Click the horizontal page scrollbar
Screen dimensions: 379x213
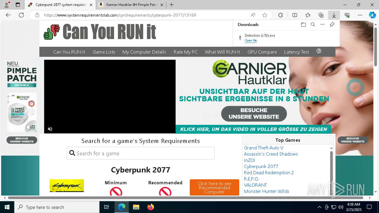tap(186, 198)
